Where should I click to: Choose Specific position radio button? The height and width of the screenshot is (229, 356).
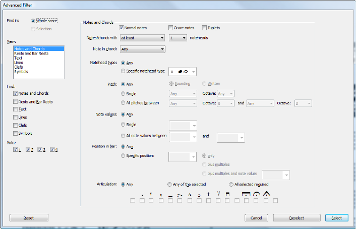click(x=123, y=156)
